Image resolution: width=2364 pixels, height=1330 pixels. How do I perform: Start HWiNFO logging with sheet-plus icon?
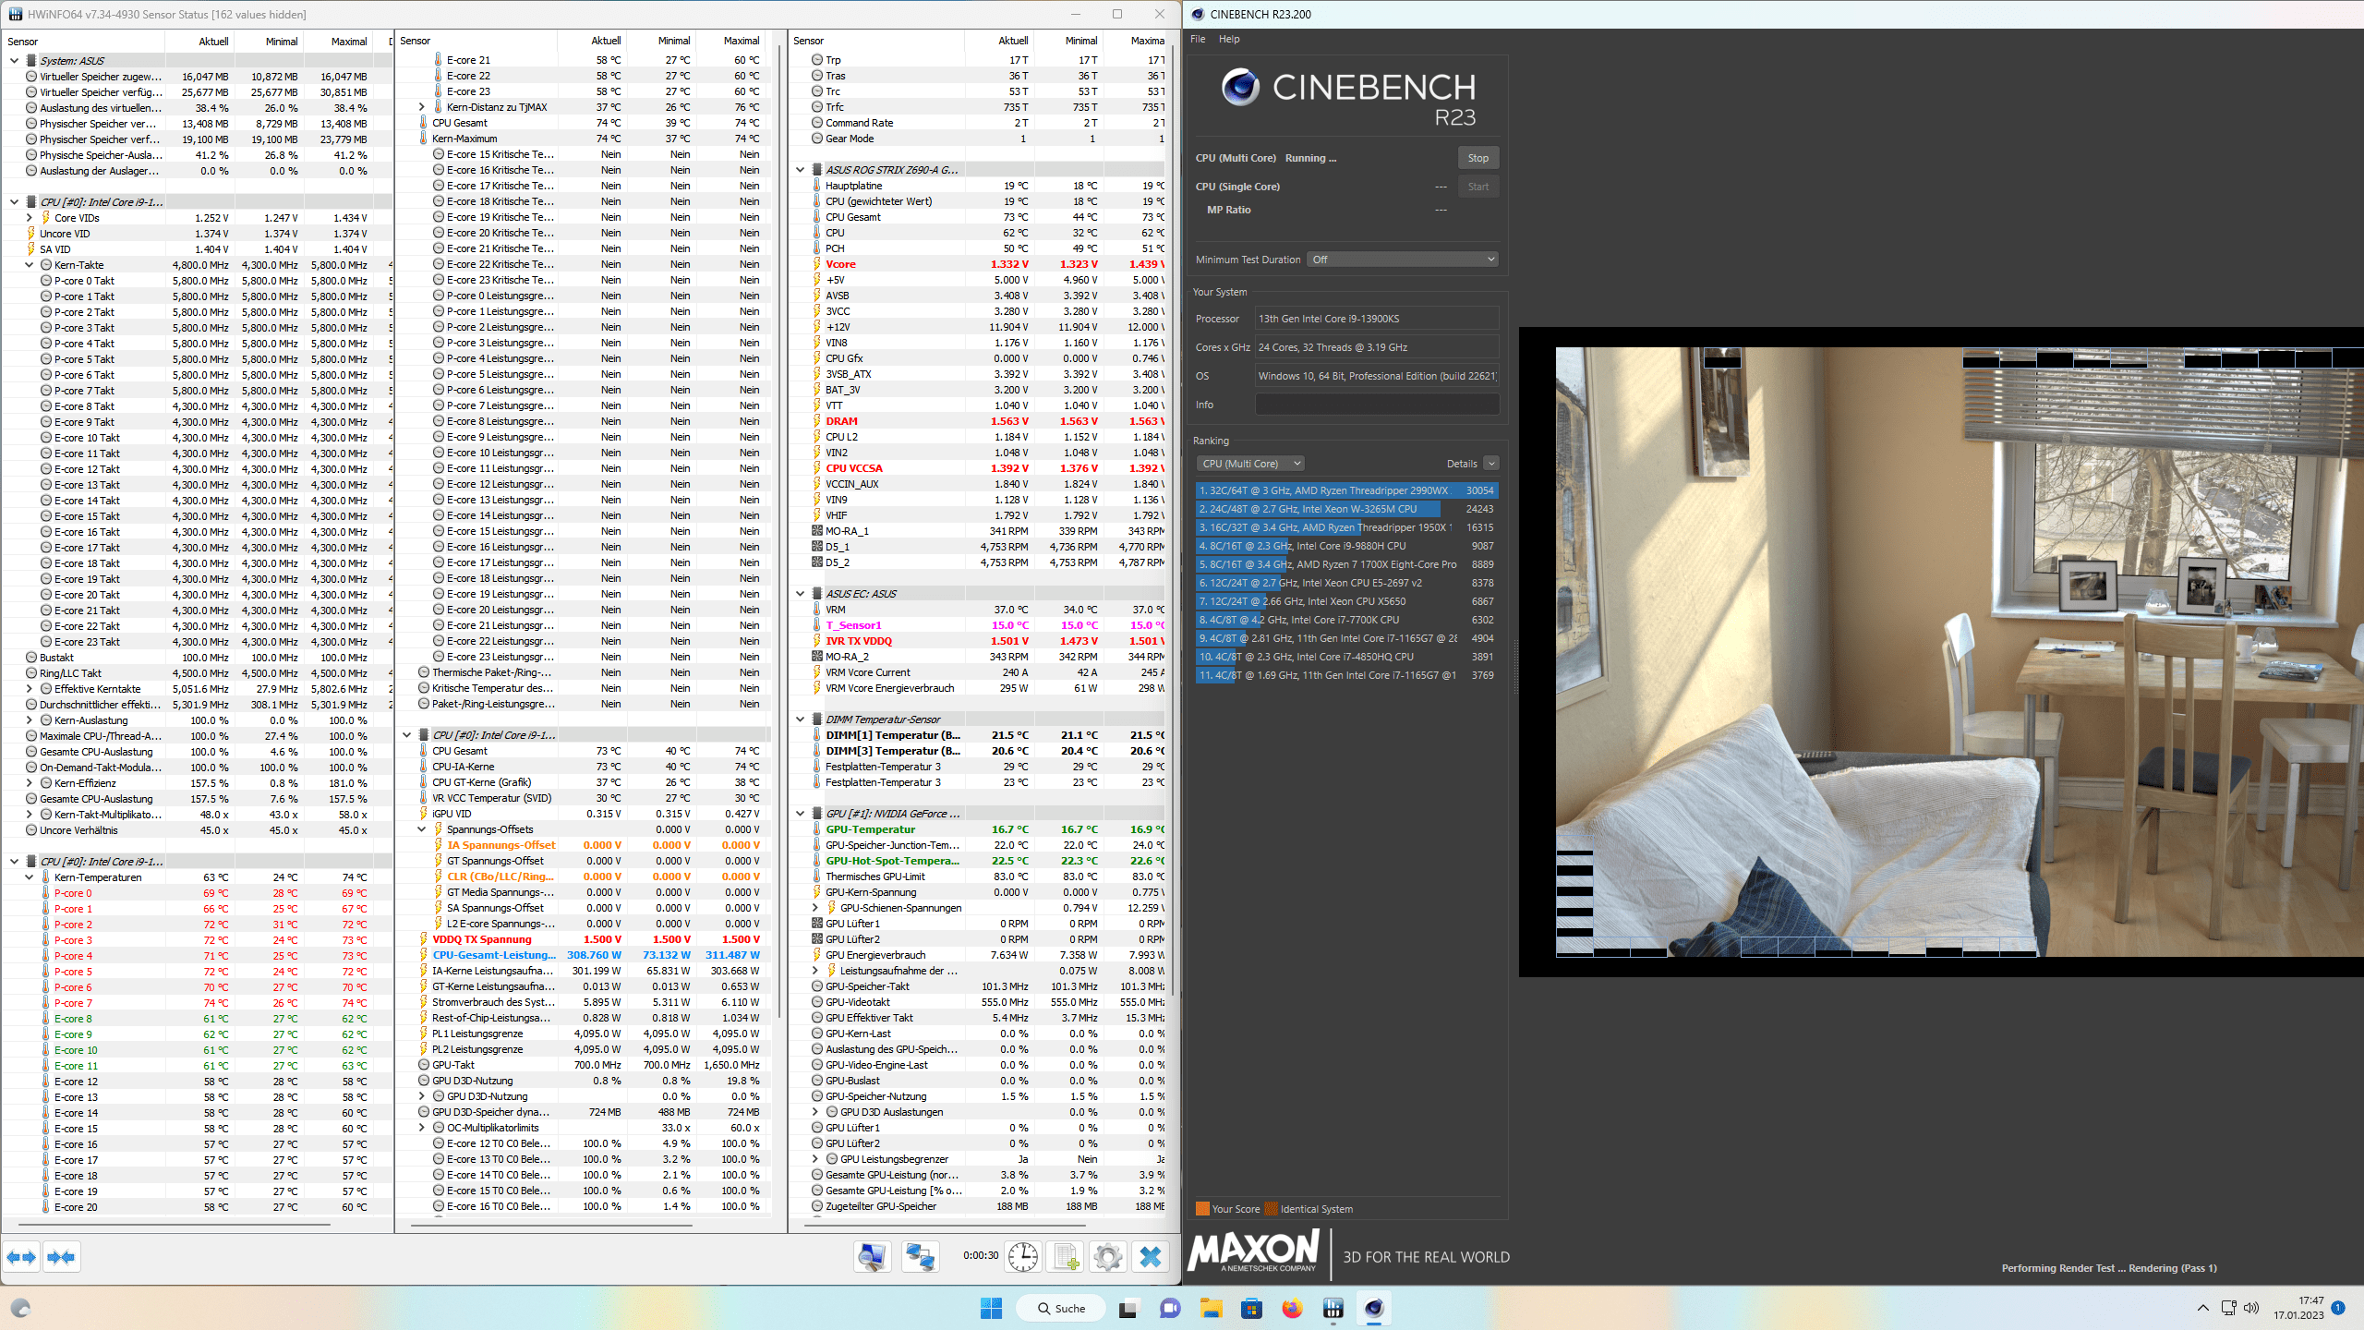click(1067, 1257)
